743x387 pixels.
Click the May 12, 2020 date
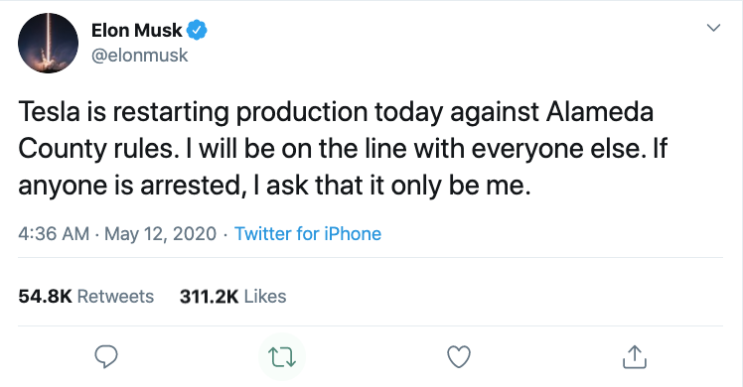[x=160, y=234]
